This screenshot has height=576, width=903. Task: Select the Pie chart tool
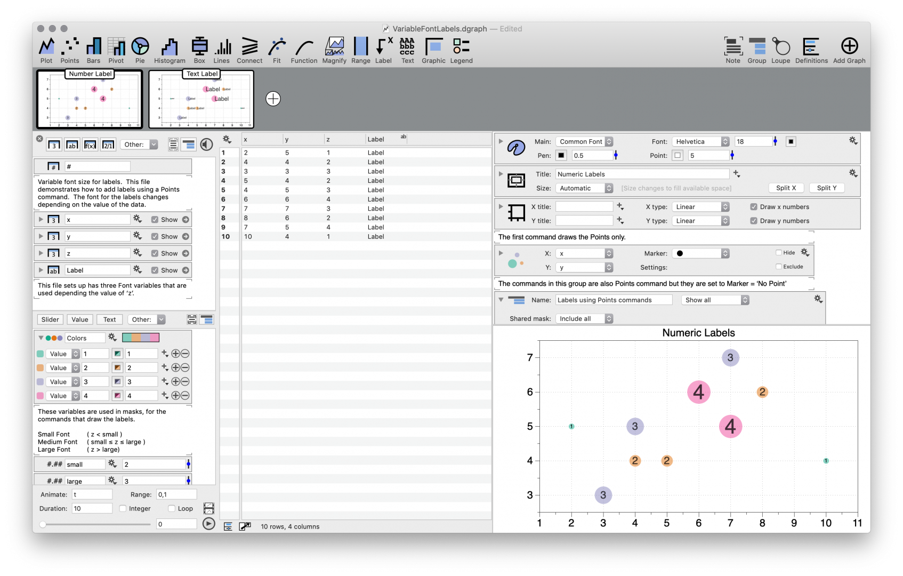pyautogui.click(x=140, y=50)
